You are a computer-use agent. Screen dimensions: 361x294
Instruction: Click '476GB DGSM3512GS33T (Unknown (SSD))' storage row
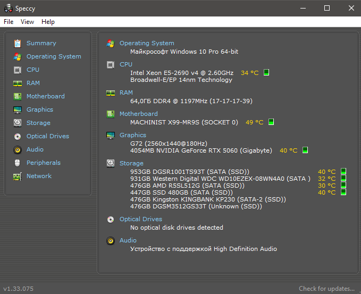(x=196, y=206)
